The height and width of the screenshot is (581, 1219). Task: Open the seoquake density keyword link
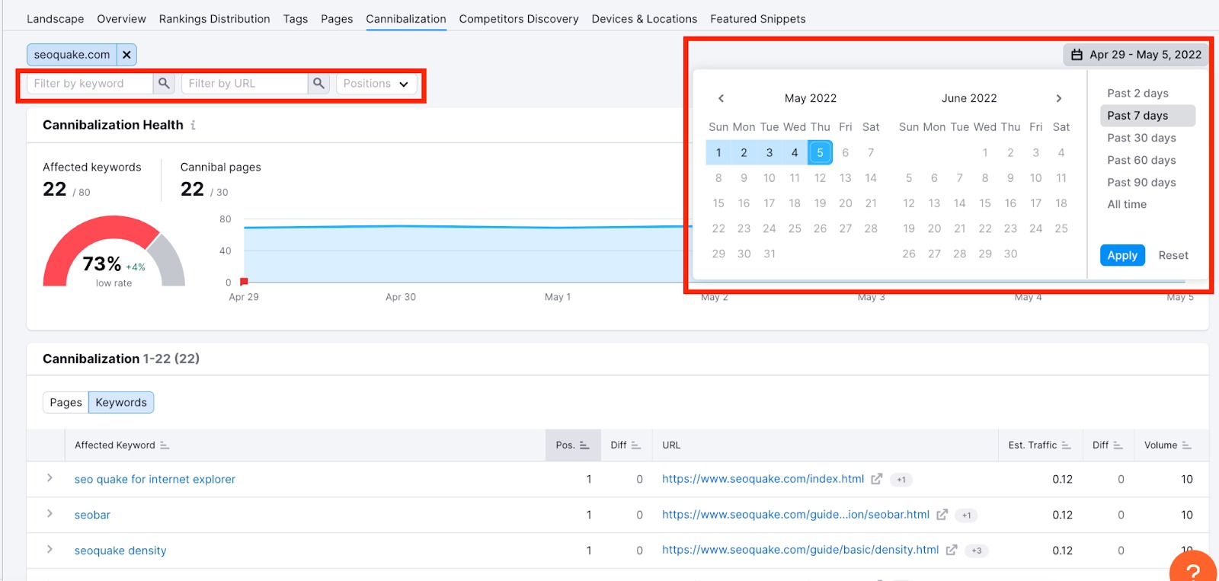120,551
